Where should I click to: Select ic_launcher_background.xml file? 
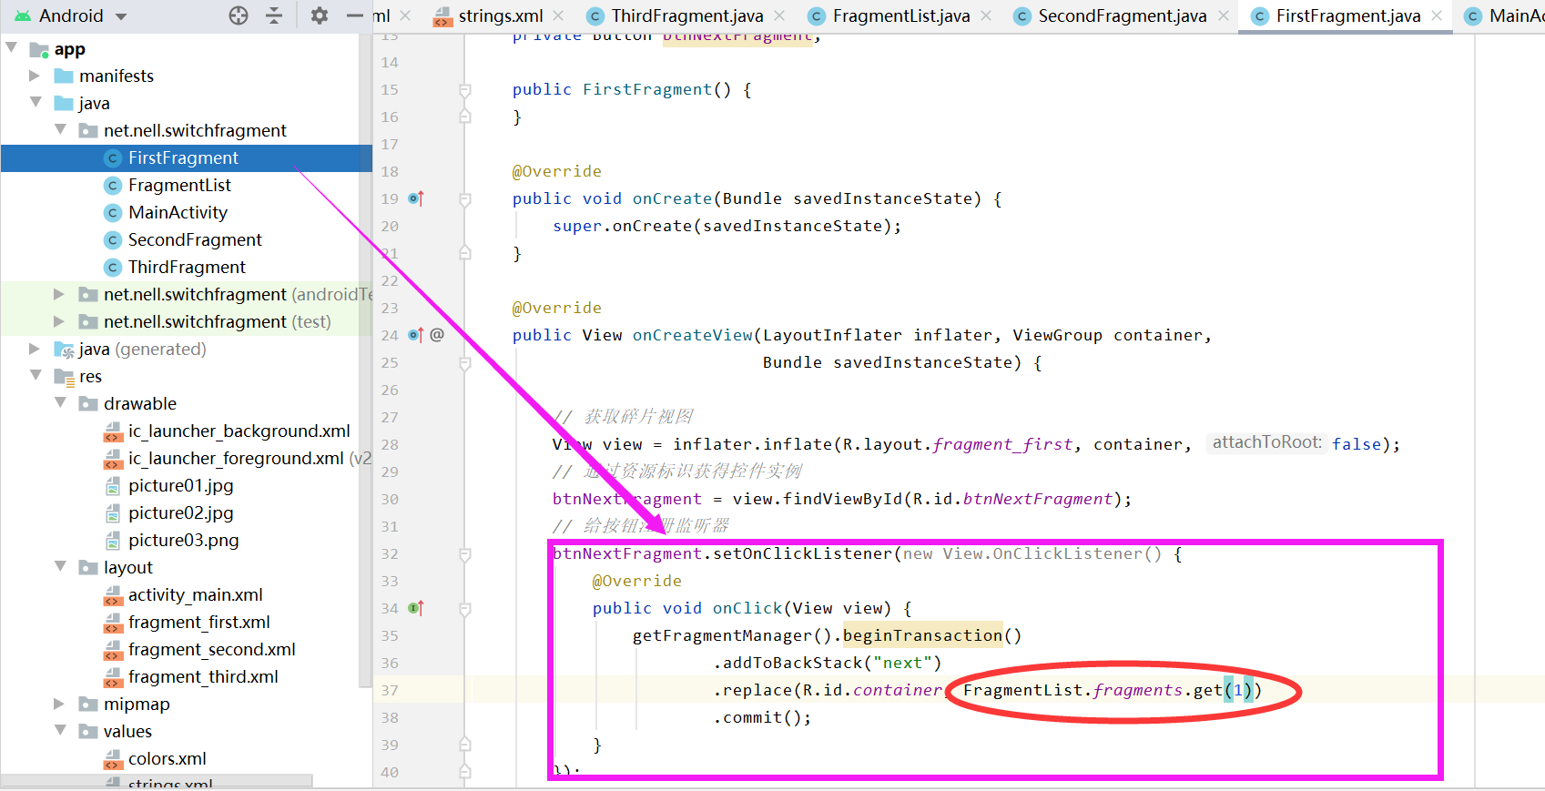coord(239,431)
